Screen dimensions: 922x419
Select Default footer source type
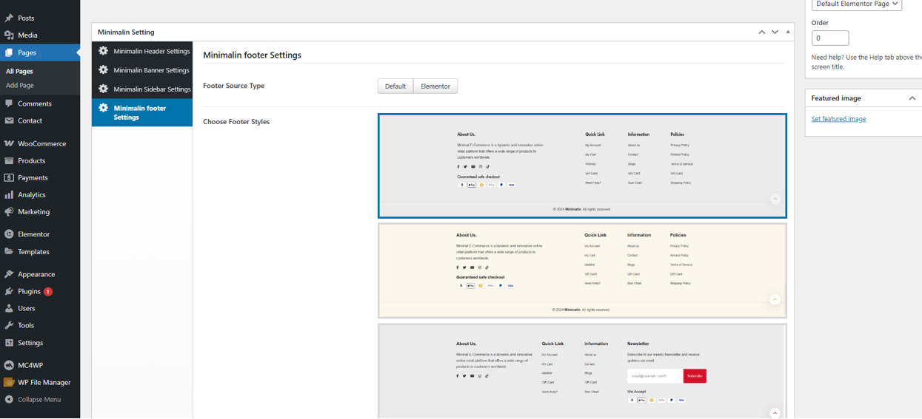pyautogui.click(x=395, y=86)
